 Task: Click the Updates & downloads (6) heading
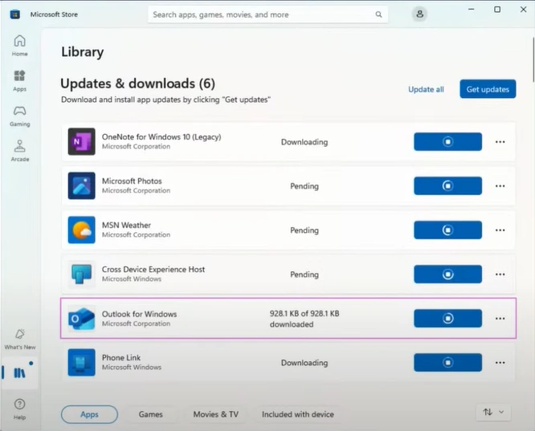(137, 83)
